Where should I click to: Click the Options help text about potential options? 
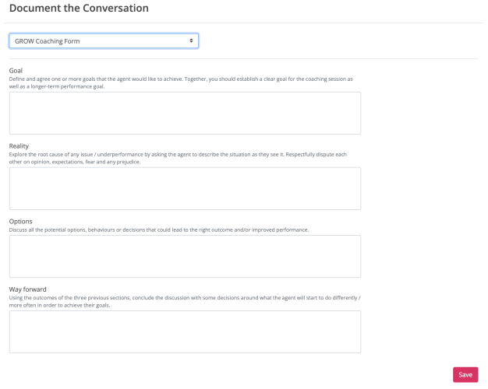click(x=159, y=230)
